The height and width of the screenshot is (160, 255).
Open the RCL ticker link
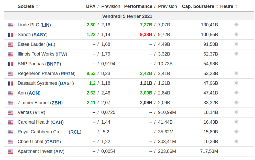pos(75,132)
